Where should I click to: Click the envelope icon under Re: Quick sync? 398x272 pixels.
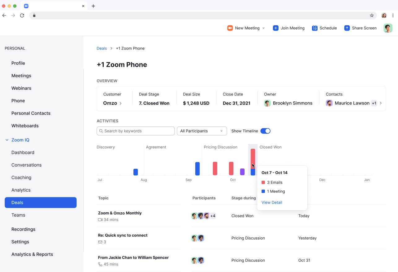click(x=100, y=242)
